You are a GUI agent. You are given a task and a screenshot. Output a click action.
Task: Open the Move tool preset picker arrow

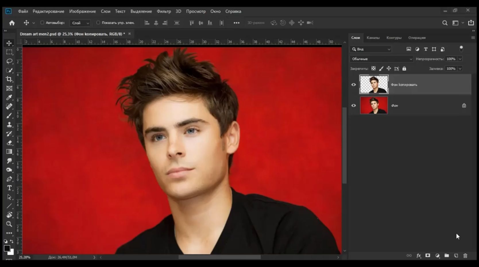pos(34,23)
